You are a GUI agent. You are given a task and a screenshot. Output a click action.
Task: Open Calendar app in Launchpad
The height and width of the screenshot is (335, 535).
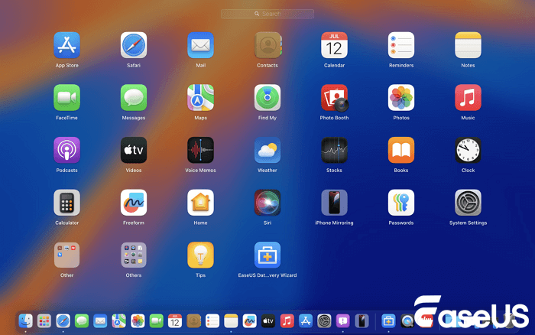click(335, 45)
